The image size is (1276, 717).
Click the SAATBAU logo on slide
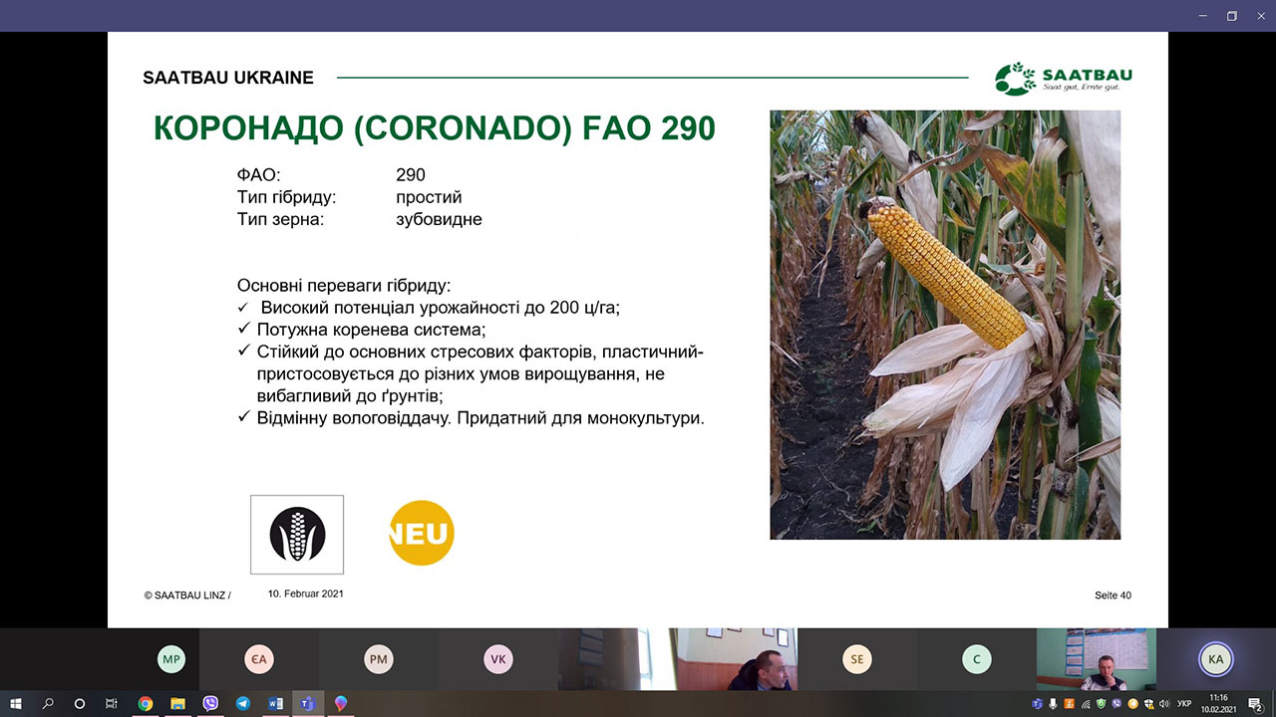coord(1064,79)
